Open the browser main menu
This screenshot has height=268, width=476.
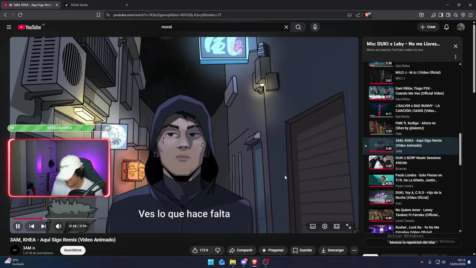tap(471, 15)
